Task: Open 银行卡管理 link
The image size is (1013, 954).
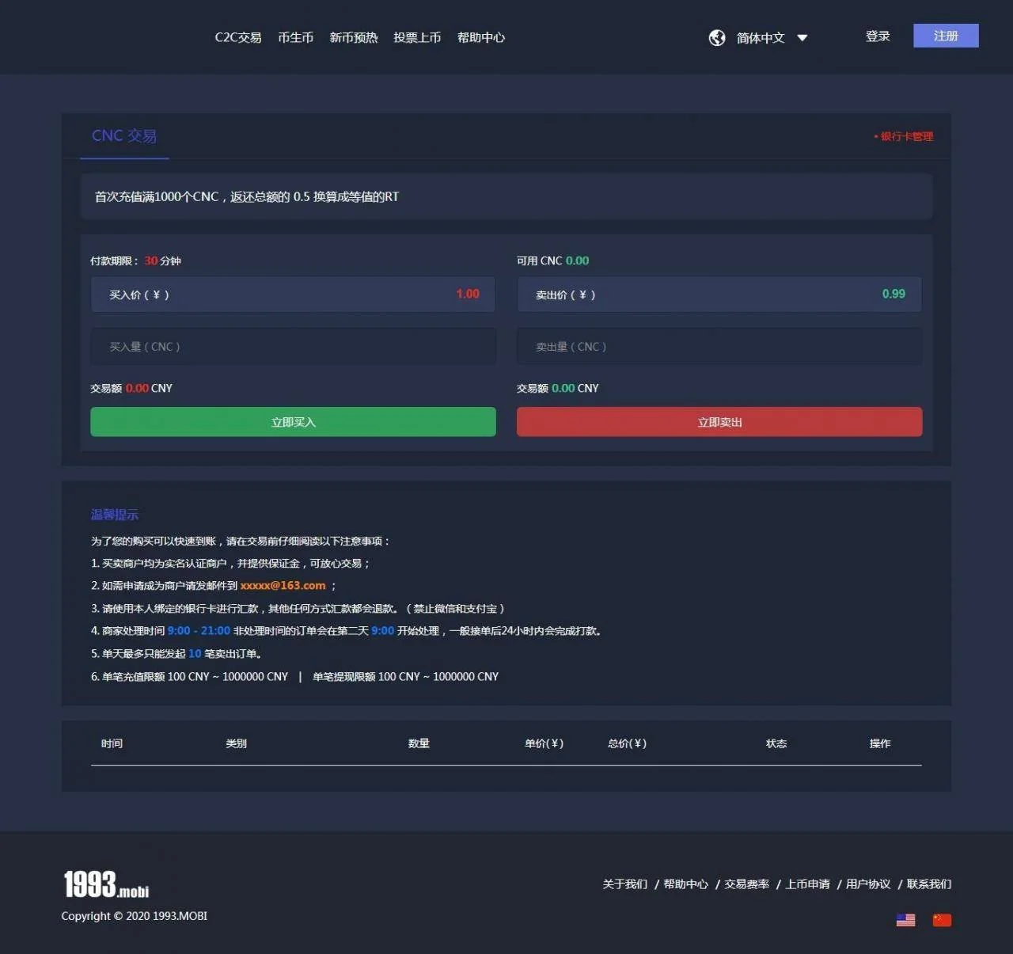Action: (x=906, y=137)
